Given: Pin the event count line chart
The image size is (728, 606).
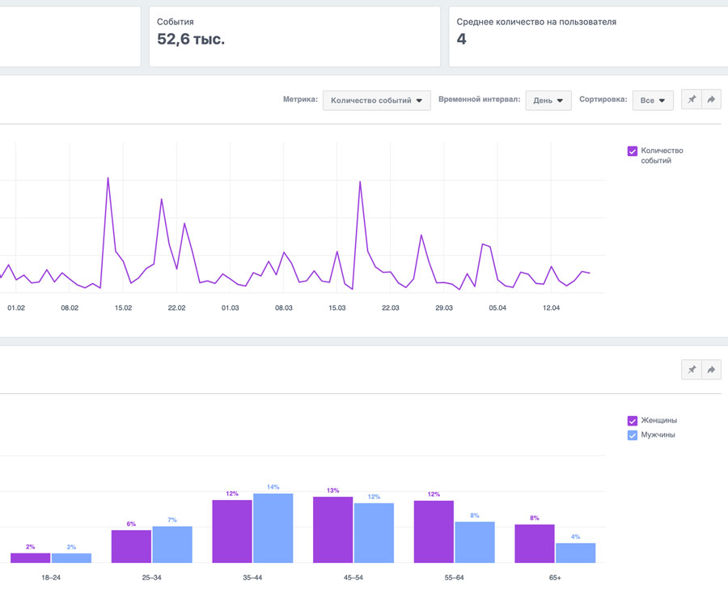Looking at the screenshot, I should point(692,100).
